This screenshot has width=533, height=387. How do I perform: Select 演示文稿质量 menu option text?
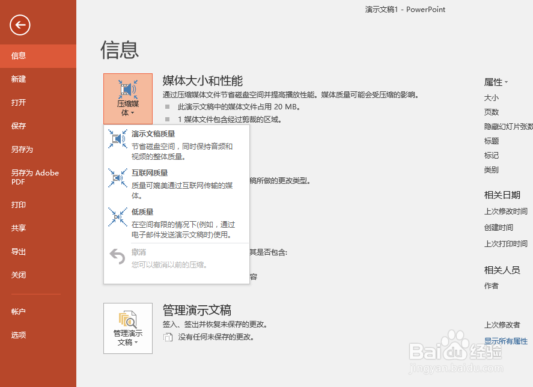[153, 133]
